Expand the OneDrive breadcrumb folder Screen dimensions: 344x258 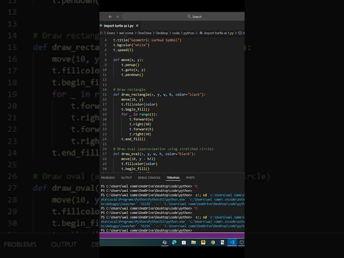[144, 33]
